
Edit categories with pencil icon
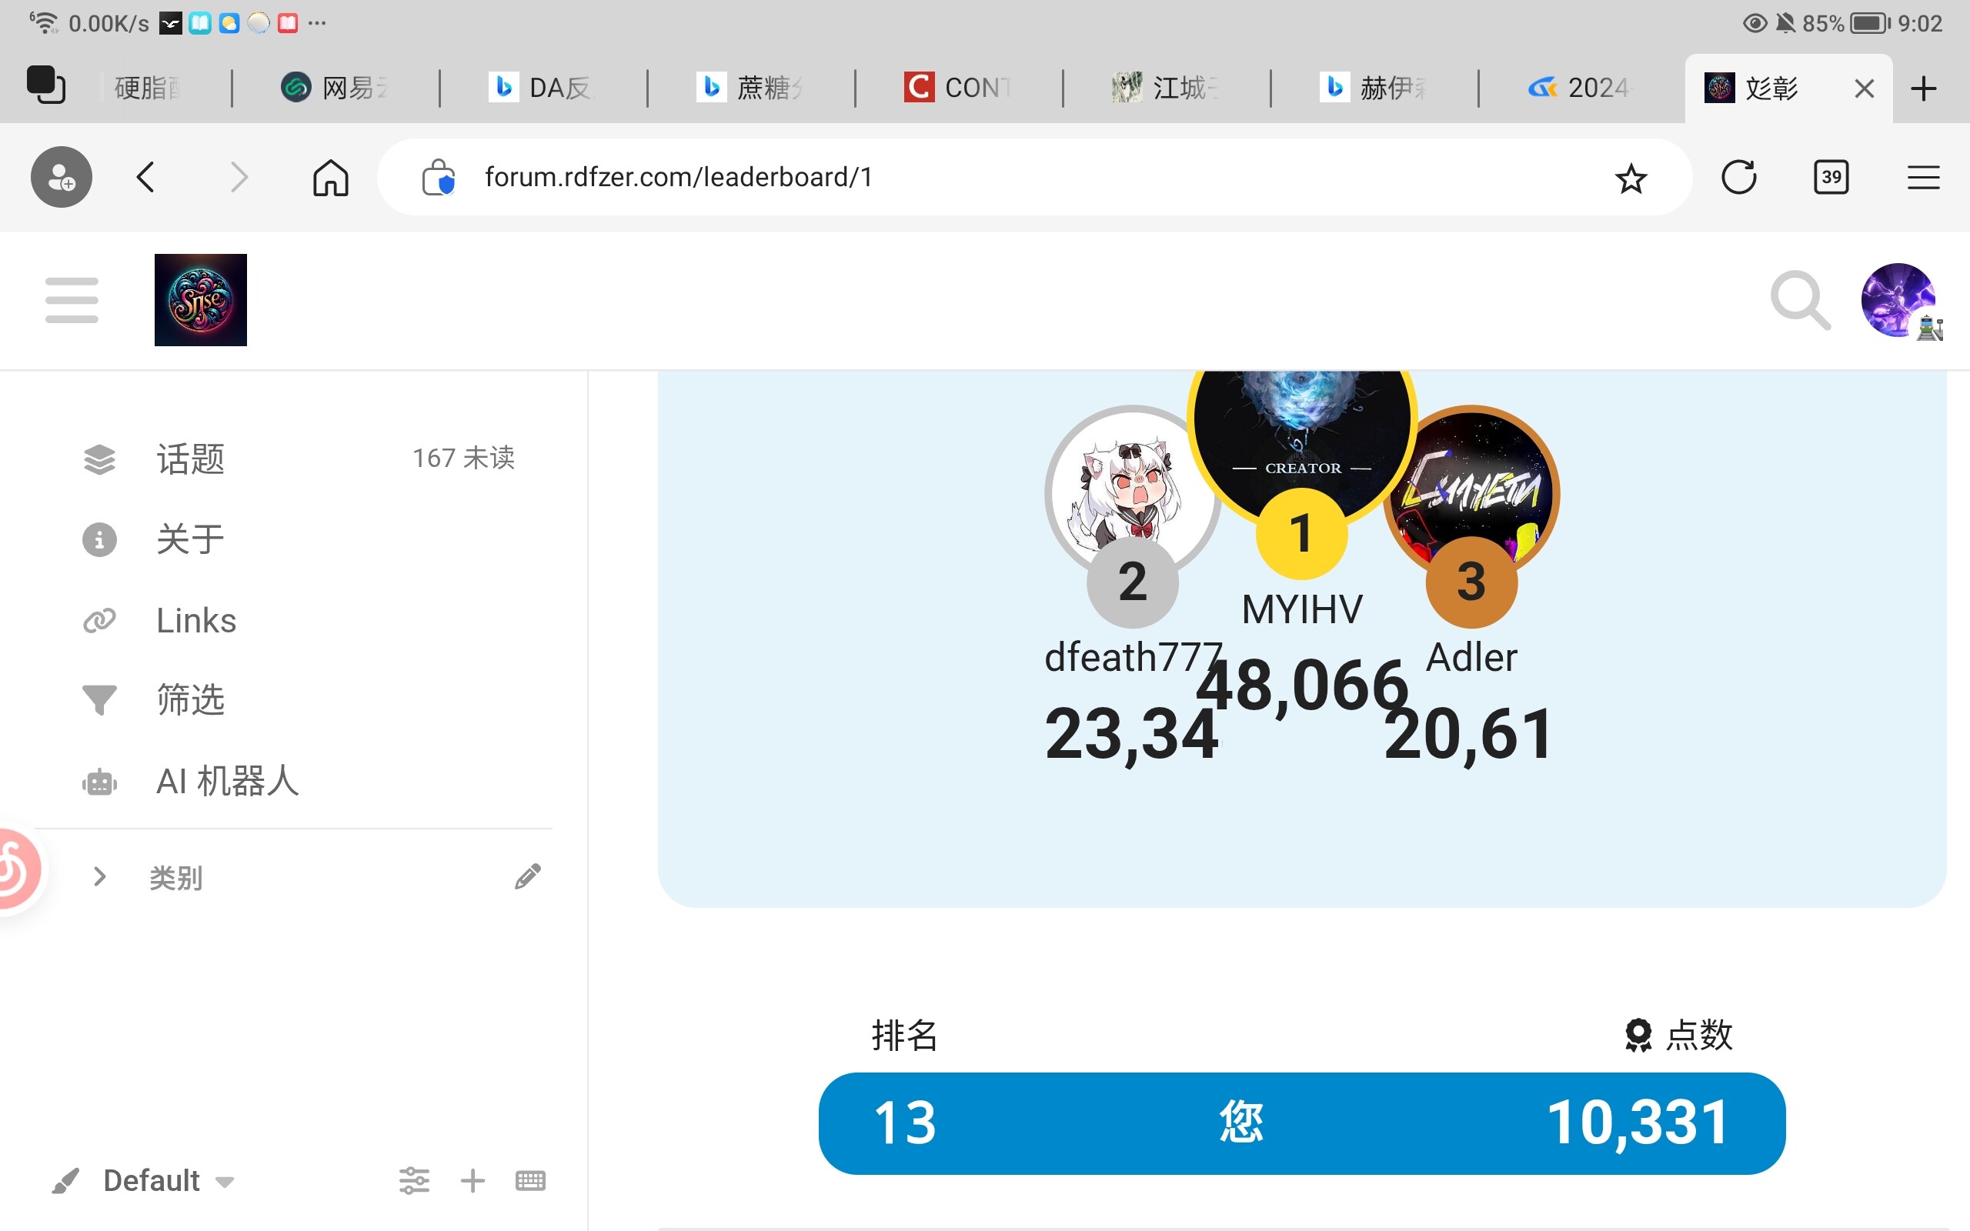(x=527, y=877)
